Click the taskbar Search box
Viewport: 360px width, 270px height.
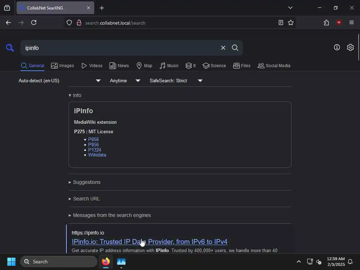(59, 262)
